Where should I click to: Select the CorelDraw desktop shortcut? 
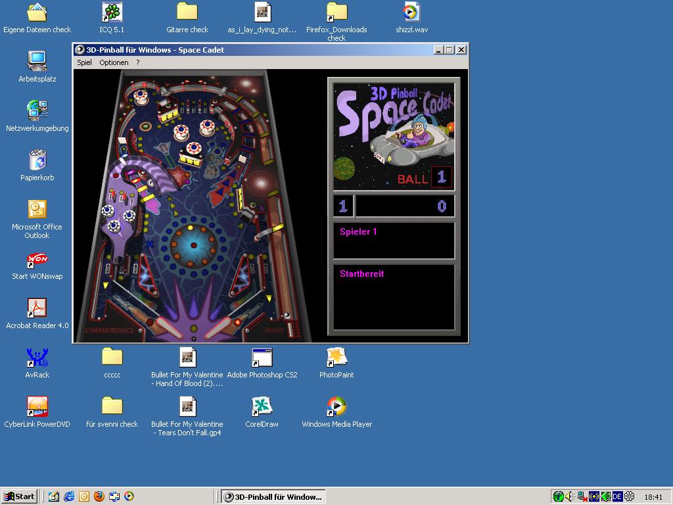coord(262,413)
